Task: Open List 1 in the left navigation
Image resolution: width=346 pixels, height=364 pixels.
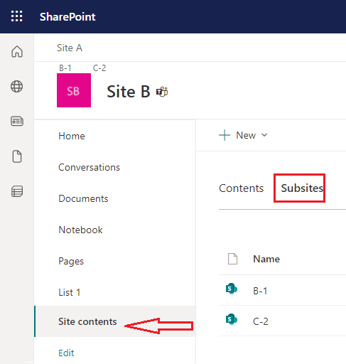Action: (x=69, y=292)
